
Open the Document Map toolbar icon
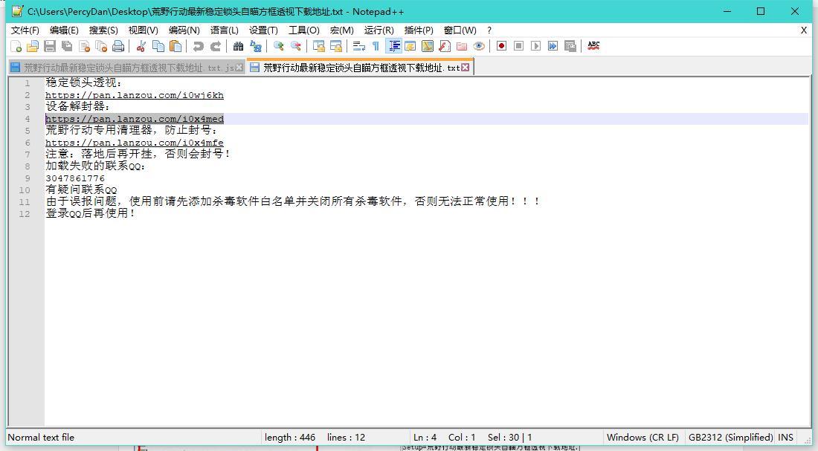428,46
